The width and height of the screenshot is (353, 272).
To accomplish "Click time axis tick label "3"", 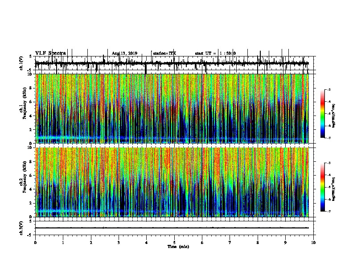I will (119, 243).
